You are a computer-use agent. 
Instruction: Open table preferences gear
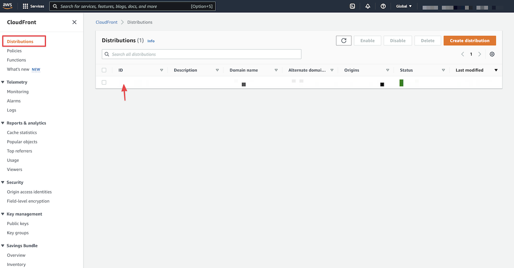click(x=492, y=54)
